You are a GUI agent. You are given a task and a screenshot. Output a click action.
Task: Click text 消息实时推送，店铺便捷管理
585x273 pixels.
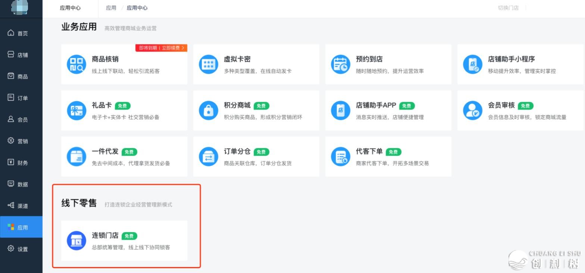(x=390, y=117)
